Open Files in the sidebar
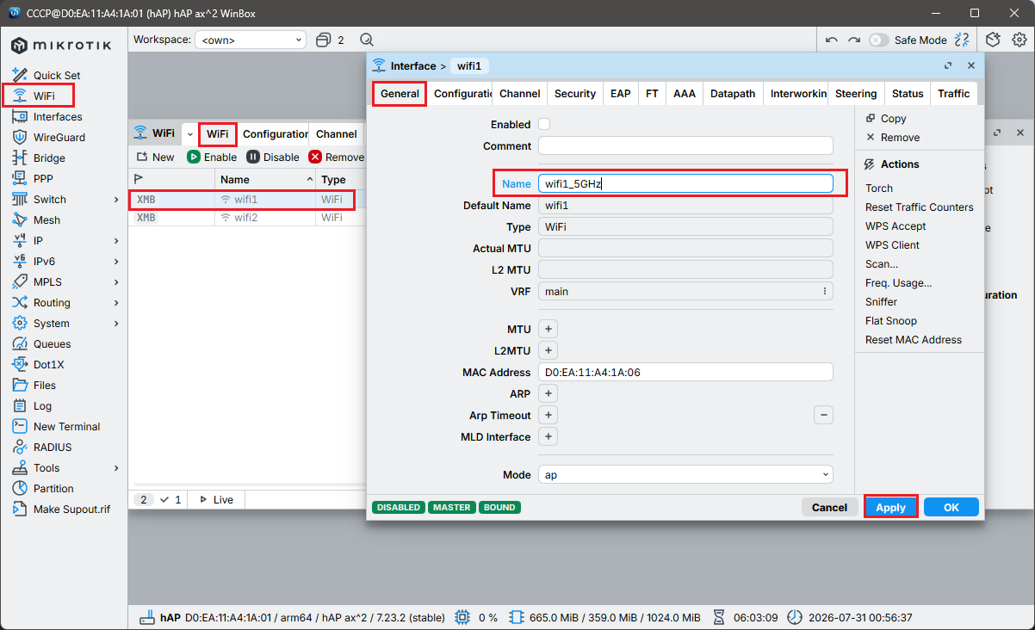 pyautogui.click(x=45, y=386)
